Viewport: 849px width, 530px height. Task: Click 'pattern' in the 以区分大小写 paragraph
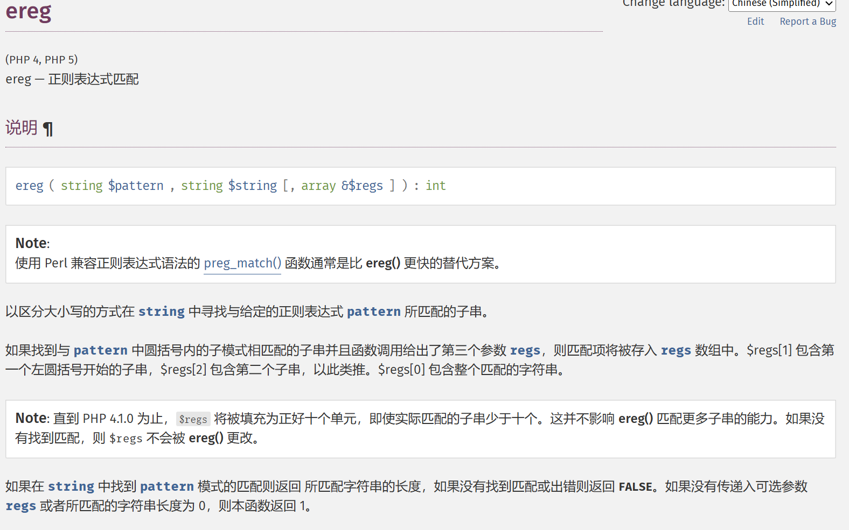coord(373,312)
